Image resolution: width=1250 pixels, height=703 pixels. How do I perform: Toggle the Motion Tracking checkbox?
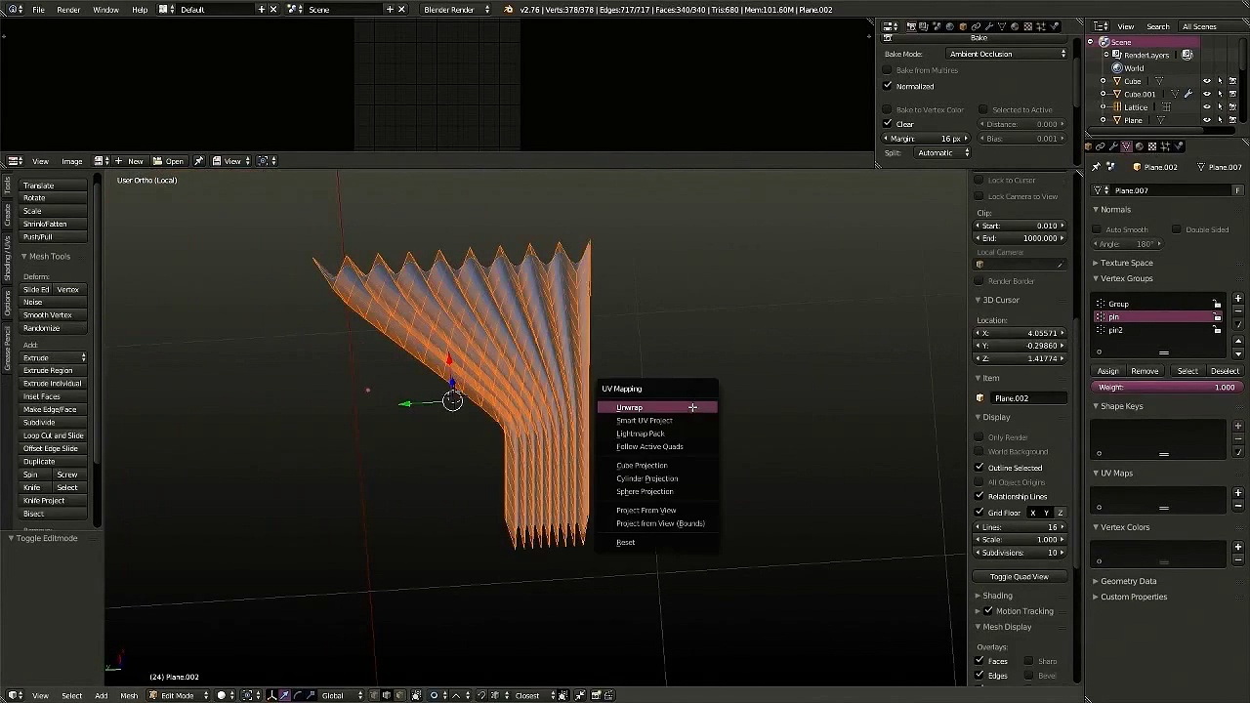coord(988,611)
